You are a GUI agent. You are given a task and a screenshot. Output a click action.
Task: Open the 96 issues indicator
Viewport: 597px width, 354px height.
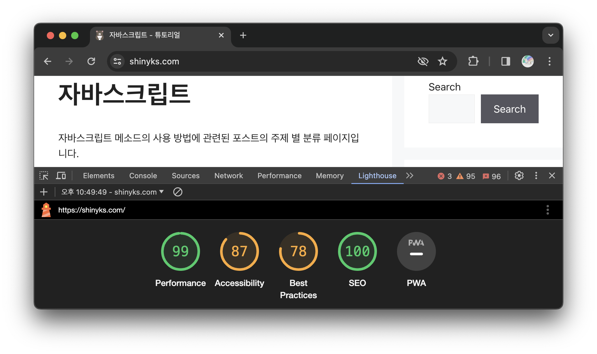point(492,176)
